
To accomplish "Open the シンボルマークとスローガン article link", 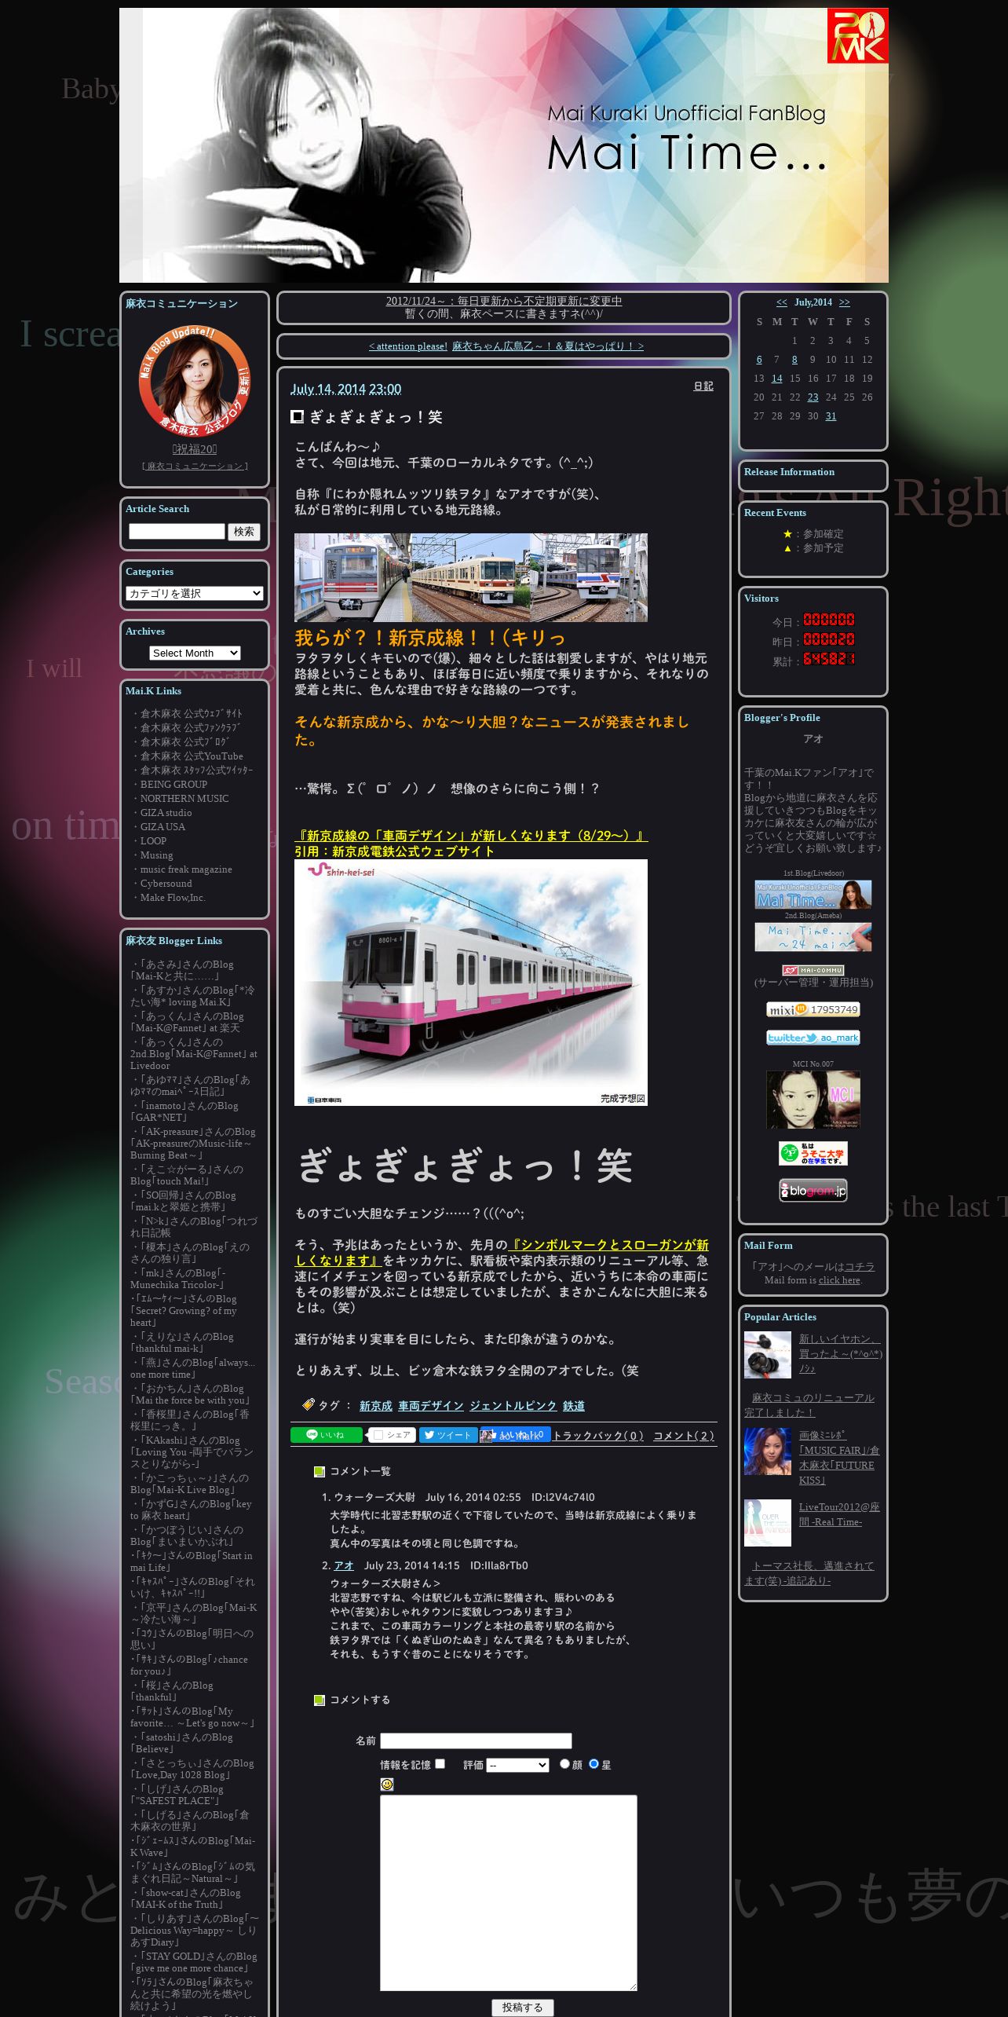I will [x=502, y=1253].
